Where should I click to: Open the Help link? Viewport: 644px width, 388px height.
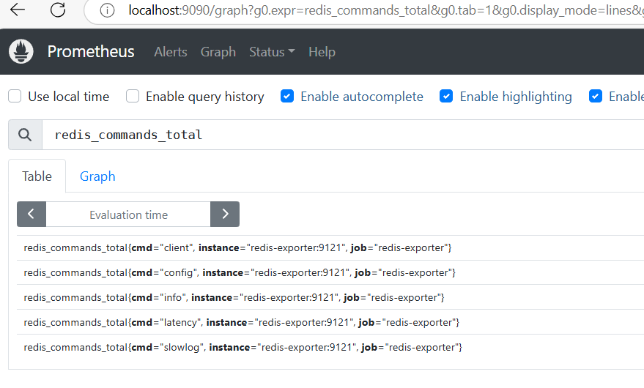[x=322, y=52]
